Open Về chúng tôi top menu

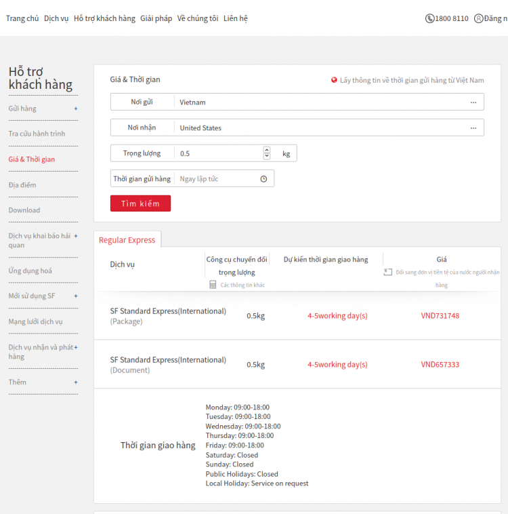point(198,18)
